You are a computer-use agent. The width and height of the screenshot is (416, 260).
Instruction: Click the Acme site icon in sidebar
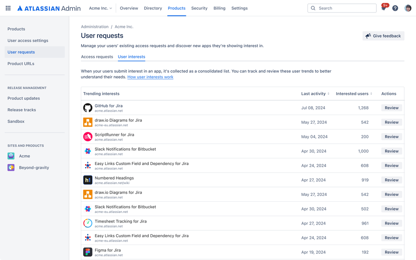pos(11,156)
